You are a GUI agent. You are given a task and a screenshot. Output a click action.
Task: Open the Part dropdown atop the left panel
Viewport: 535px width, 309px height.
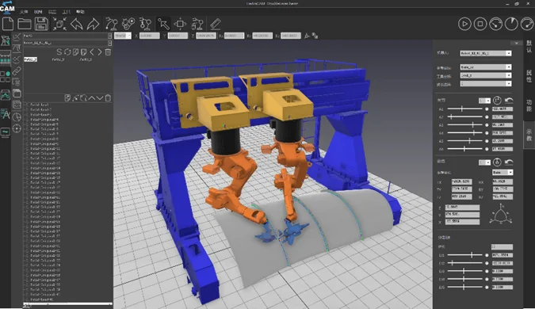coord(67,36)
